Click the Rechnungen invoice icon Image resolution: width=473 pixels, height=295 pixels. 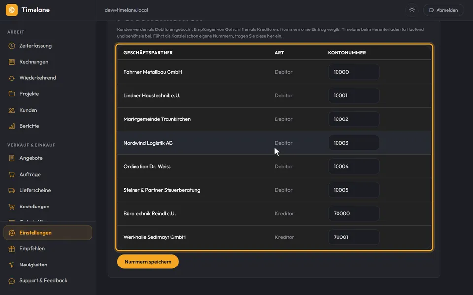(x=12, y=62)
